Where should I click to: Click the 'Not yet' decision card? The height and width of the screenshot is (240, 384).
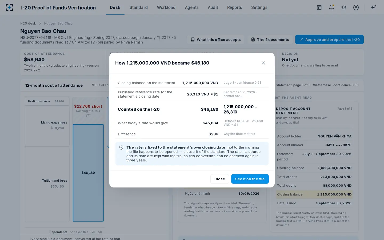pos(321,62)
